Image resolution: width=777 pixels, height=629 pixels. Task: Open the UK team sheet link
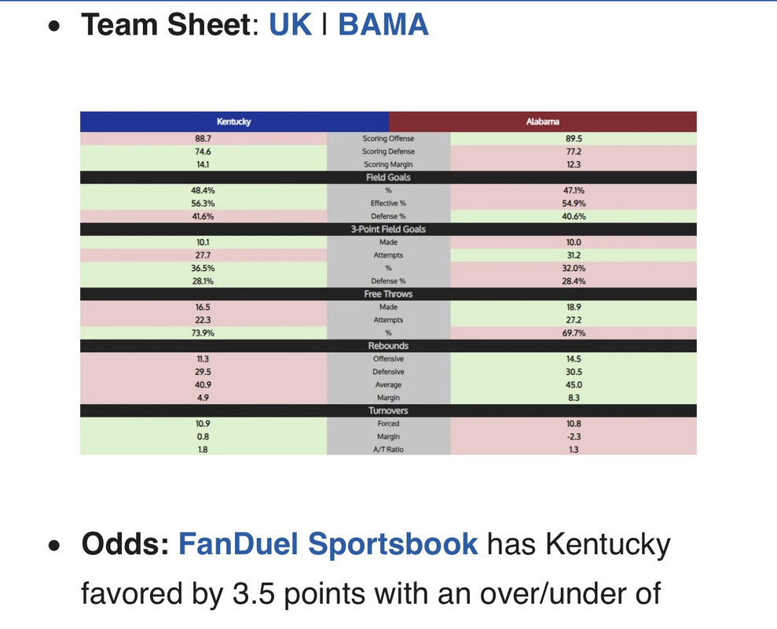(x=291, y=24)
